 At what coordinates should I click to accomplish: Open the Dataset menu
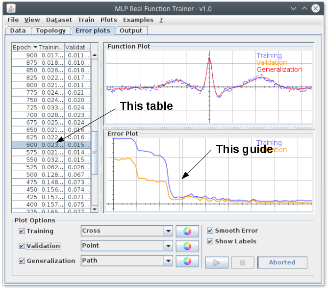tap(59, 20)
